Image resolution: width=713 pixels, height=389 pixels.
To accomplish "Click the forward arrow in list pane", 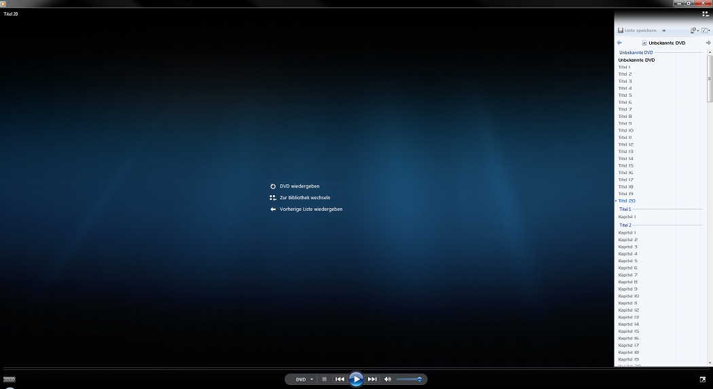I will [708, 43].
